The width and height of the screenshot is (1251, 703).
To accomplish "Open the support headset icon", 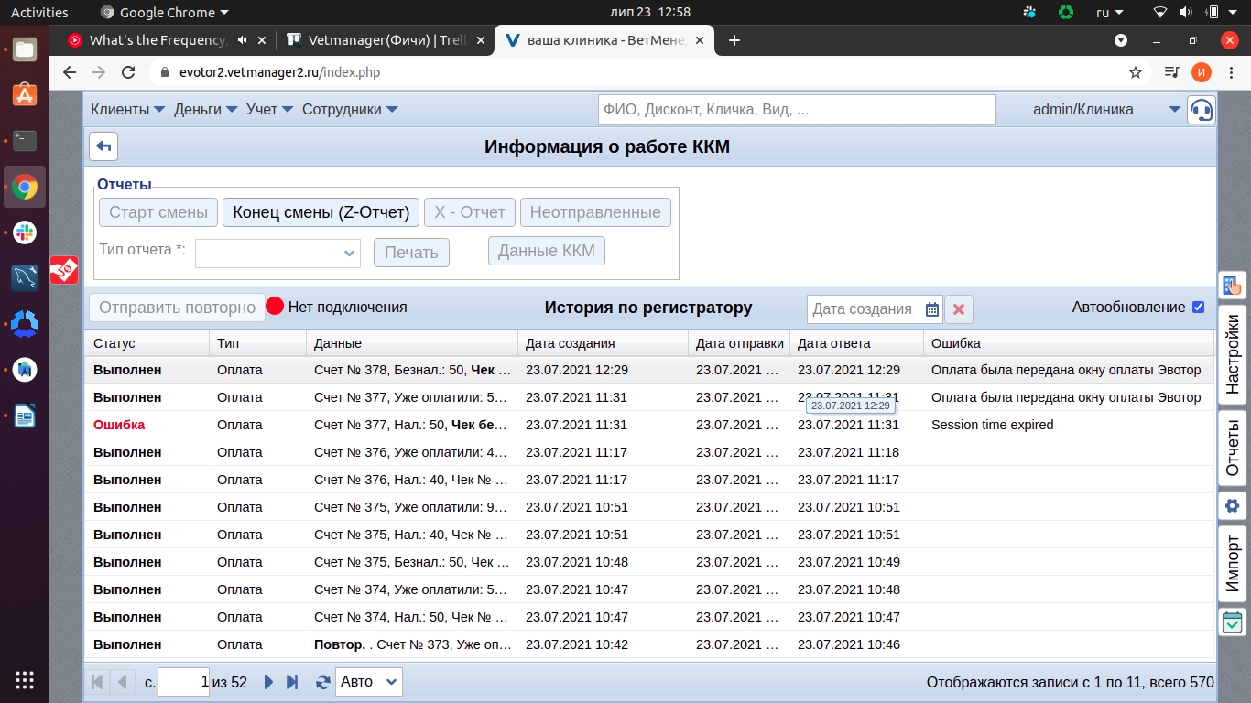I will 1201,110.
